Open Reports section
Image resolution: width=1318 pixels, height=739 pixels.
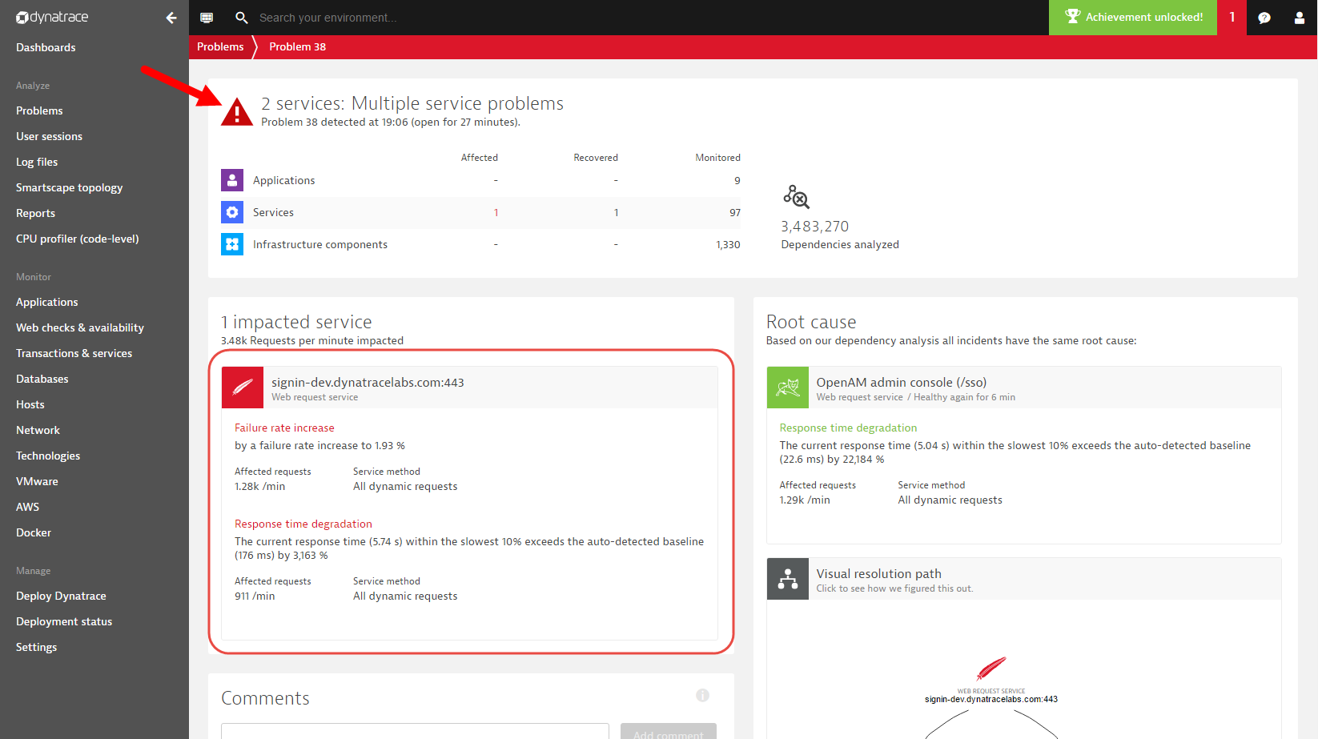[35, 213]
